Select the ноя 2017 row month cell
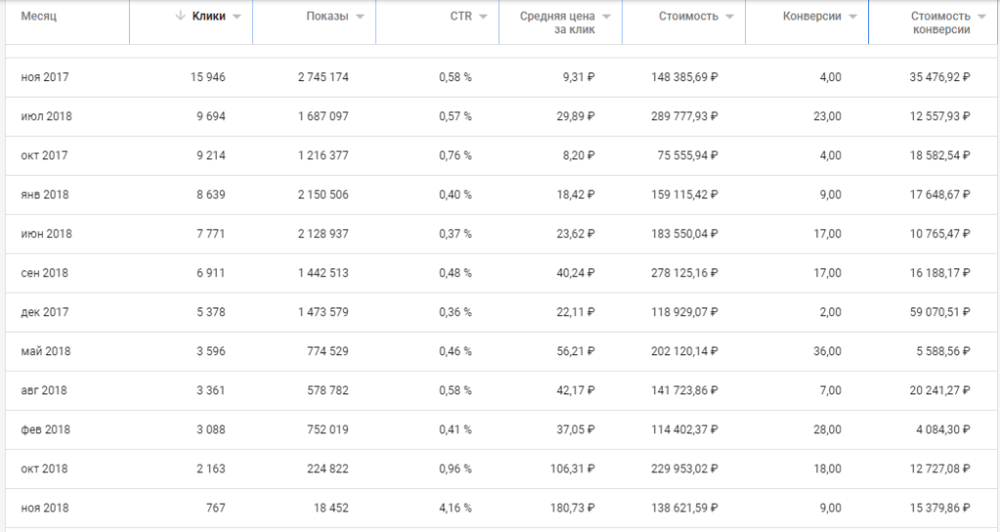Image resolution: width=1000 pixels, height=532 pixels. (44, 77)
